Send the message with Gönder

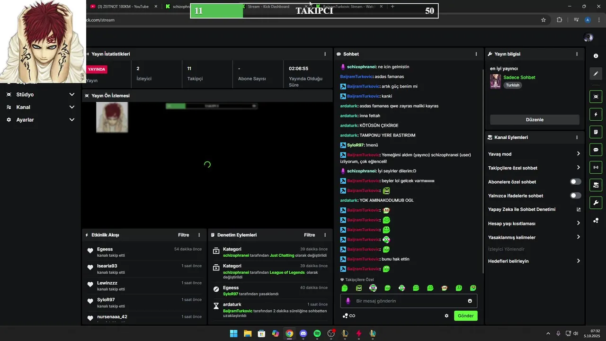[x=465, y=316]
